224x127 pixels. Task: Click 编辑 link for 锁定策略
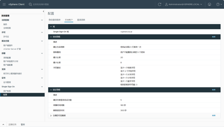(x=214, y=90)
